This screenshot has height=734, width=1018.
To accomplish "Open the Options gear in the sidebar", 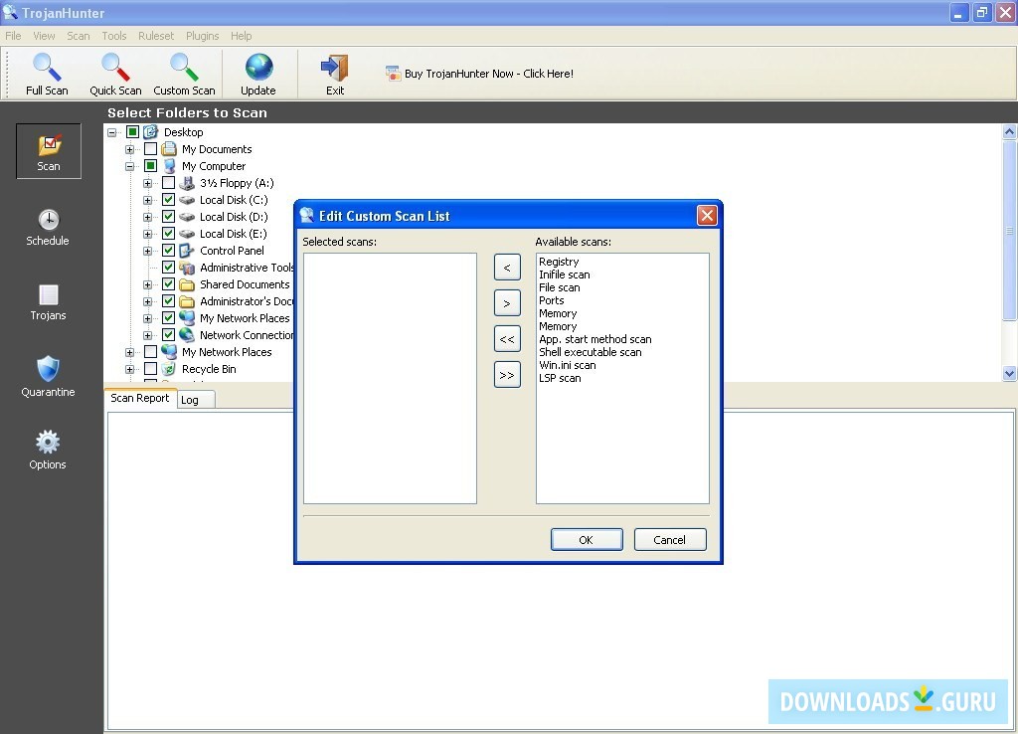I will click(48, 450).
